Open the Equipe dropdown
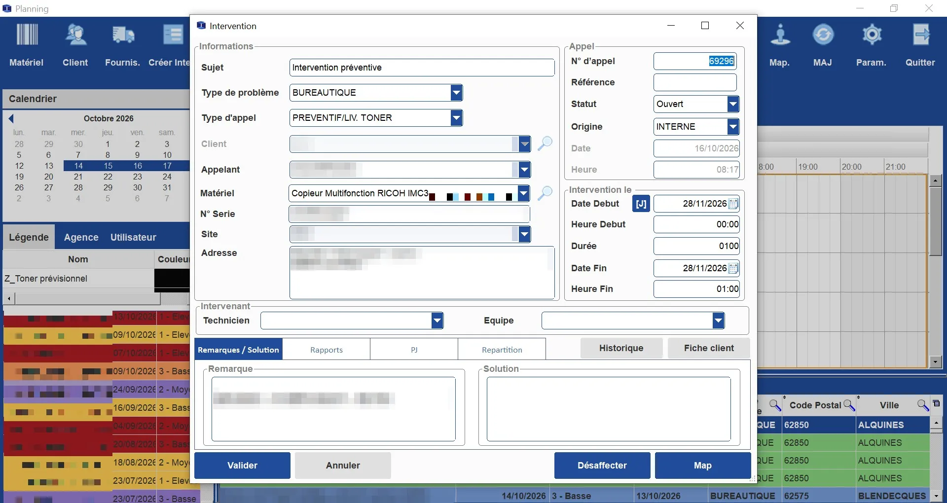The height and width of the screenshot is (503, 947). (x=719, y=321)
